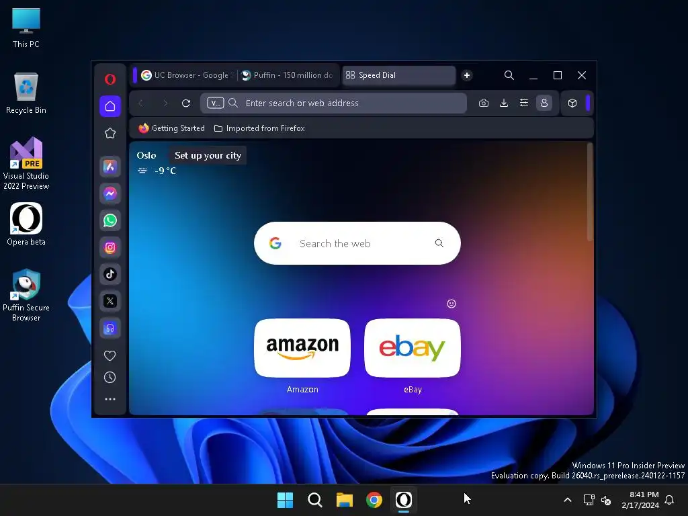Open the eBay speed dial tile
The height and width of the screenshot is (516, 688).
tap(413, 348)
